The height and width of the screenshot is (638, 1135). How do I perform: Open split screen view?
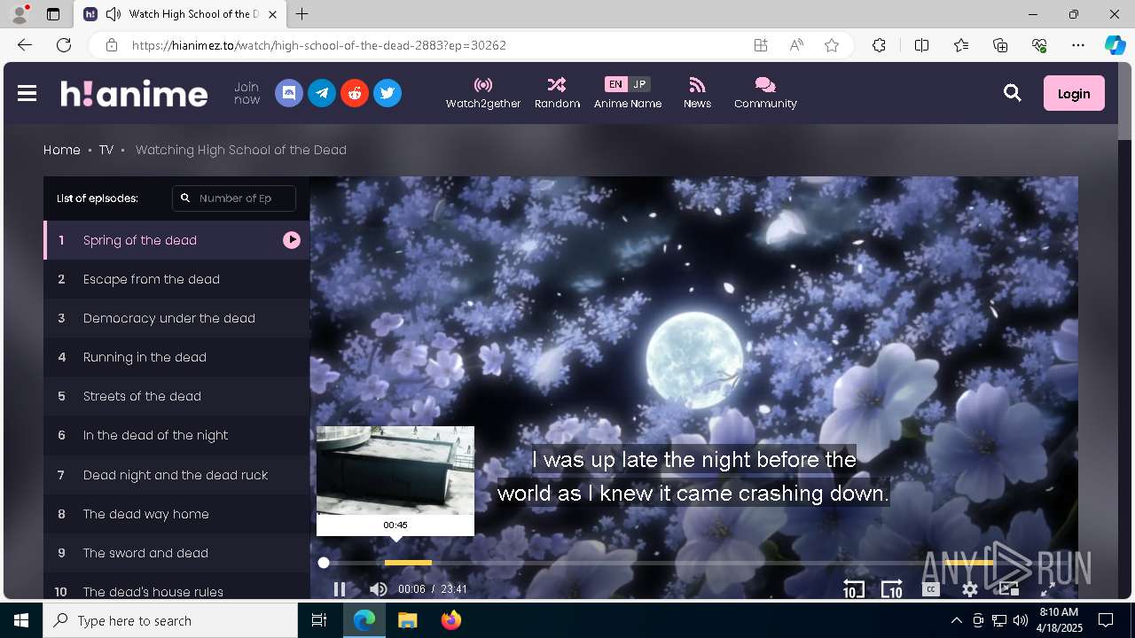[921, 45]
